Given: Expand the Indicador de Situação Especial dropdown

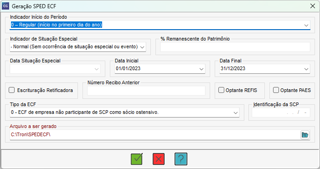Looking at the screenshot, I should 142,47.
